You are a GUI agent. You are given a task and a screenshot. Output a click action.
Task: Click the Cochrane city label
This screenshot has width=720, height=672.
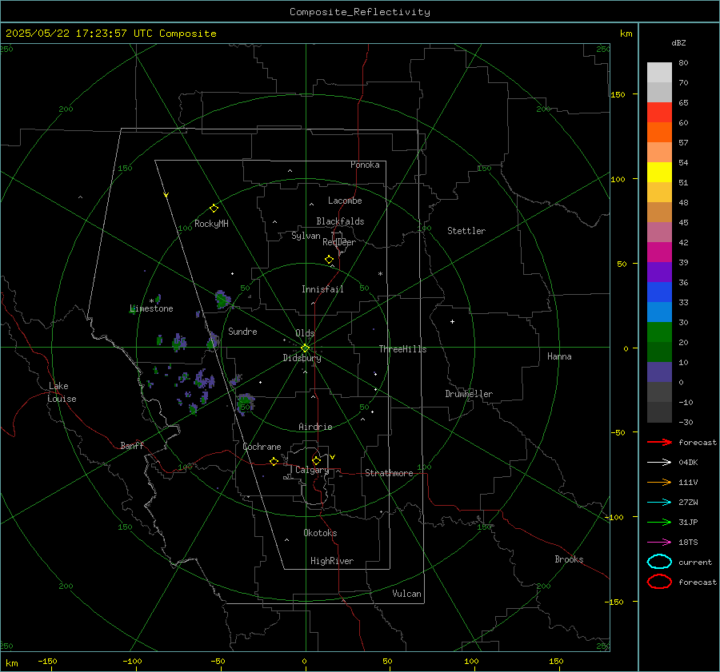click(262, 447)
